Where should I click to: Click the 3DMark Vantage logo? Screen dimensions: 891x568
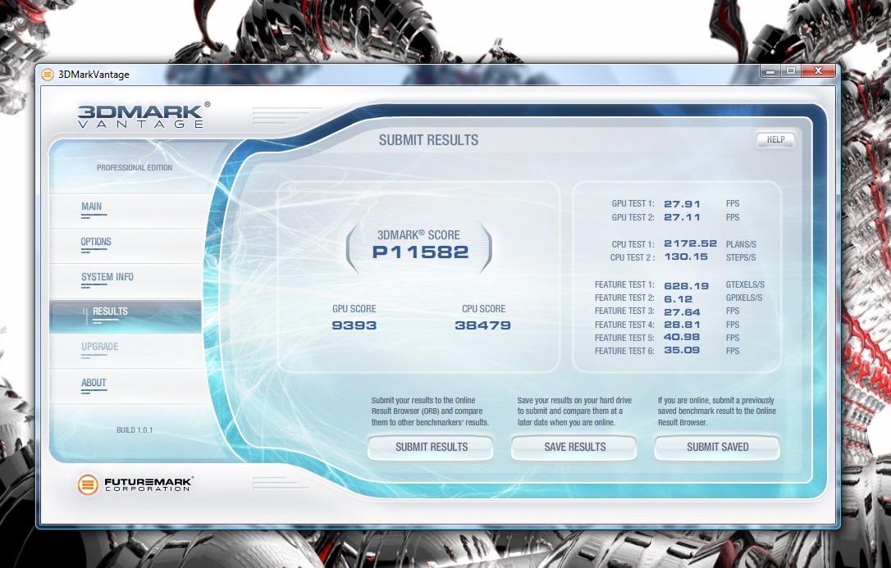coord(144,116)
